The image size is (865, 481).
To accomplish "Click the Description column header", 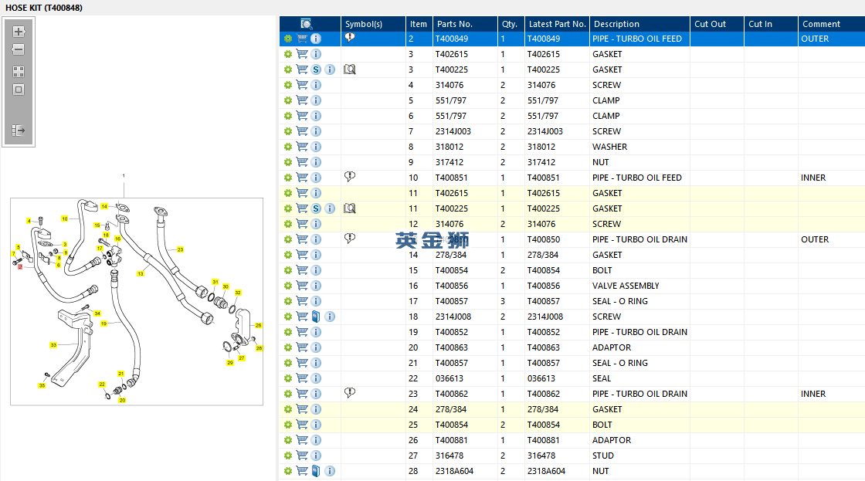I will tap(640, 24).
